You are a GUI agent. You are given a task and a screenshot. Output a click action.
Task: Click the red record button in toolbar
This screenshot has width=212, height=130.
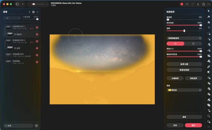click(181, 4)
